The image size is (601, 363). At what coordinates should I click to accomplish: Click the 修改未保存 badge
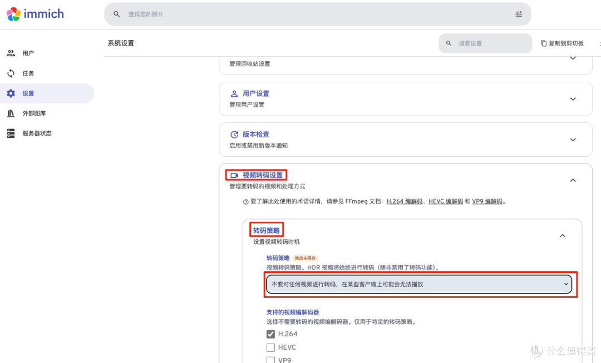(305, 258)
